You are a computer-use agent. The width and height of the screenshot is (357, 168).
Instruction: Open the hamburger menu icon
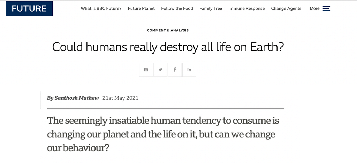326,9
